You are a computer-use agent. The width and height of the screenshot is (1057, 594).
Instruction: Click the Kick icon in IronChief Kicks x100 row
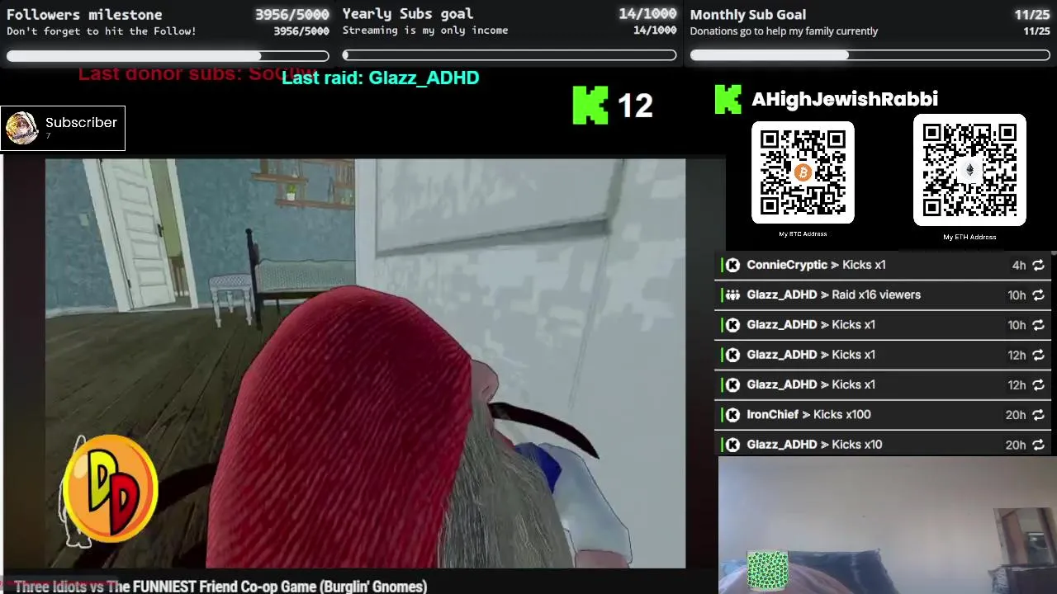tap(732, 415)
